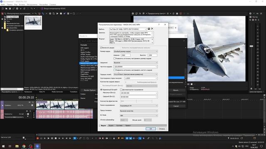The image size is (266, 149).
Task: Open the RC Mode dropdown
Action: (139, 115)
